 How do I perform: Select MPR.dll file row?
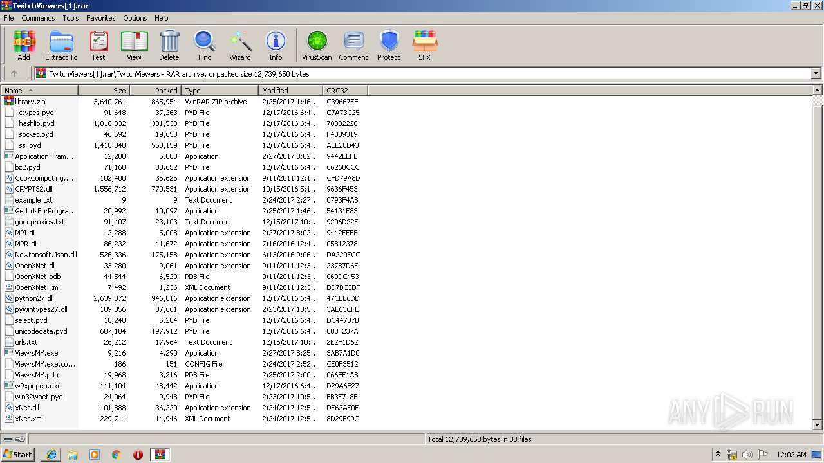(x=182, y=244)
